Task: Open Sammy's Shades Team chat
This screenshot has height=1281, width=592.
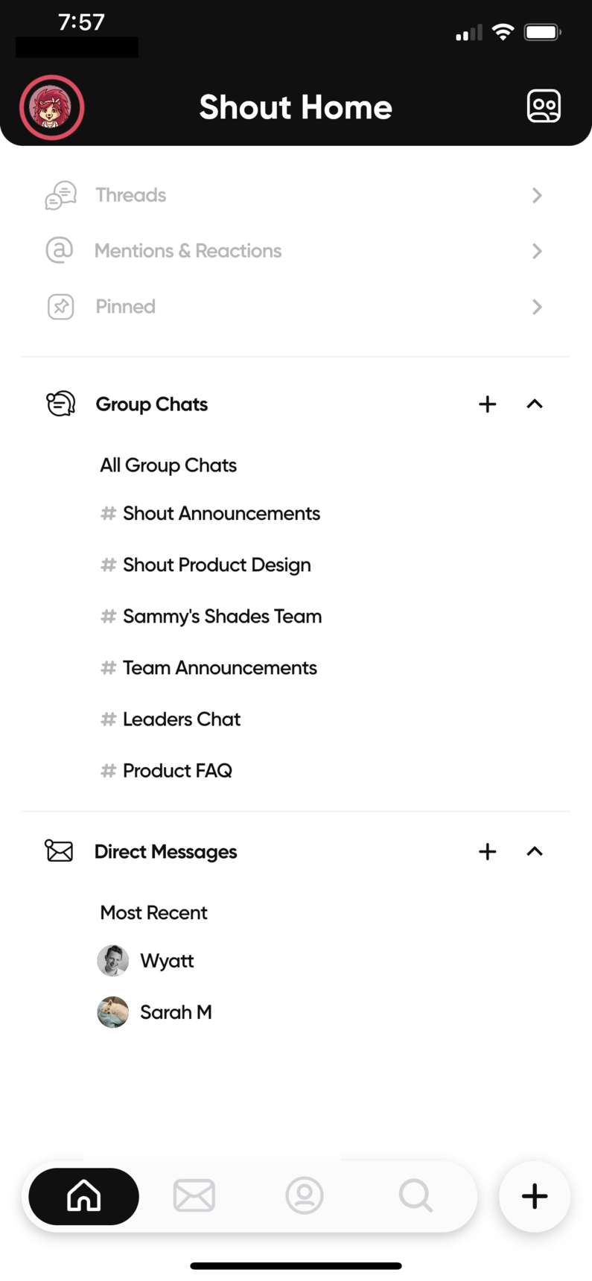Action: [x=211, y=617]
